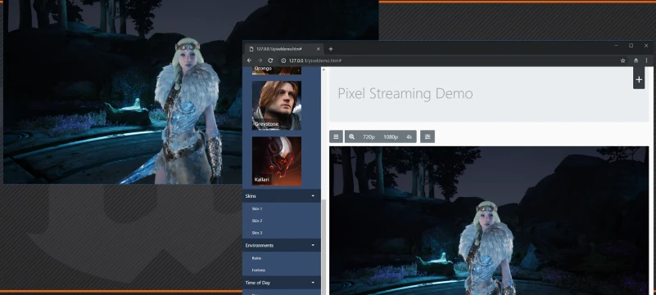This screenshot has width=656, height=295.
Task: Open the browser three-dot menu
Action: tap(647, 60)
